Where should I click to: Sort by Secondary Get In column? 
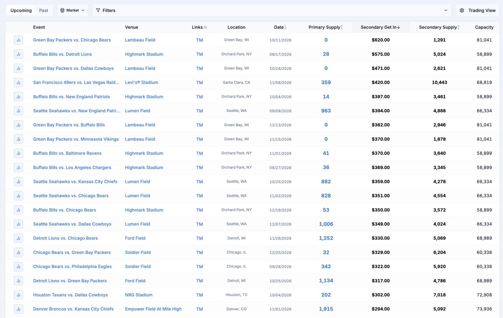(x=380, y=27)
